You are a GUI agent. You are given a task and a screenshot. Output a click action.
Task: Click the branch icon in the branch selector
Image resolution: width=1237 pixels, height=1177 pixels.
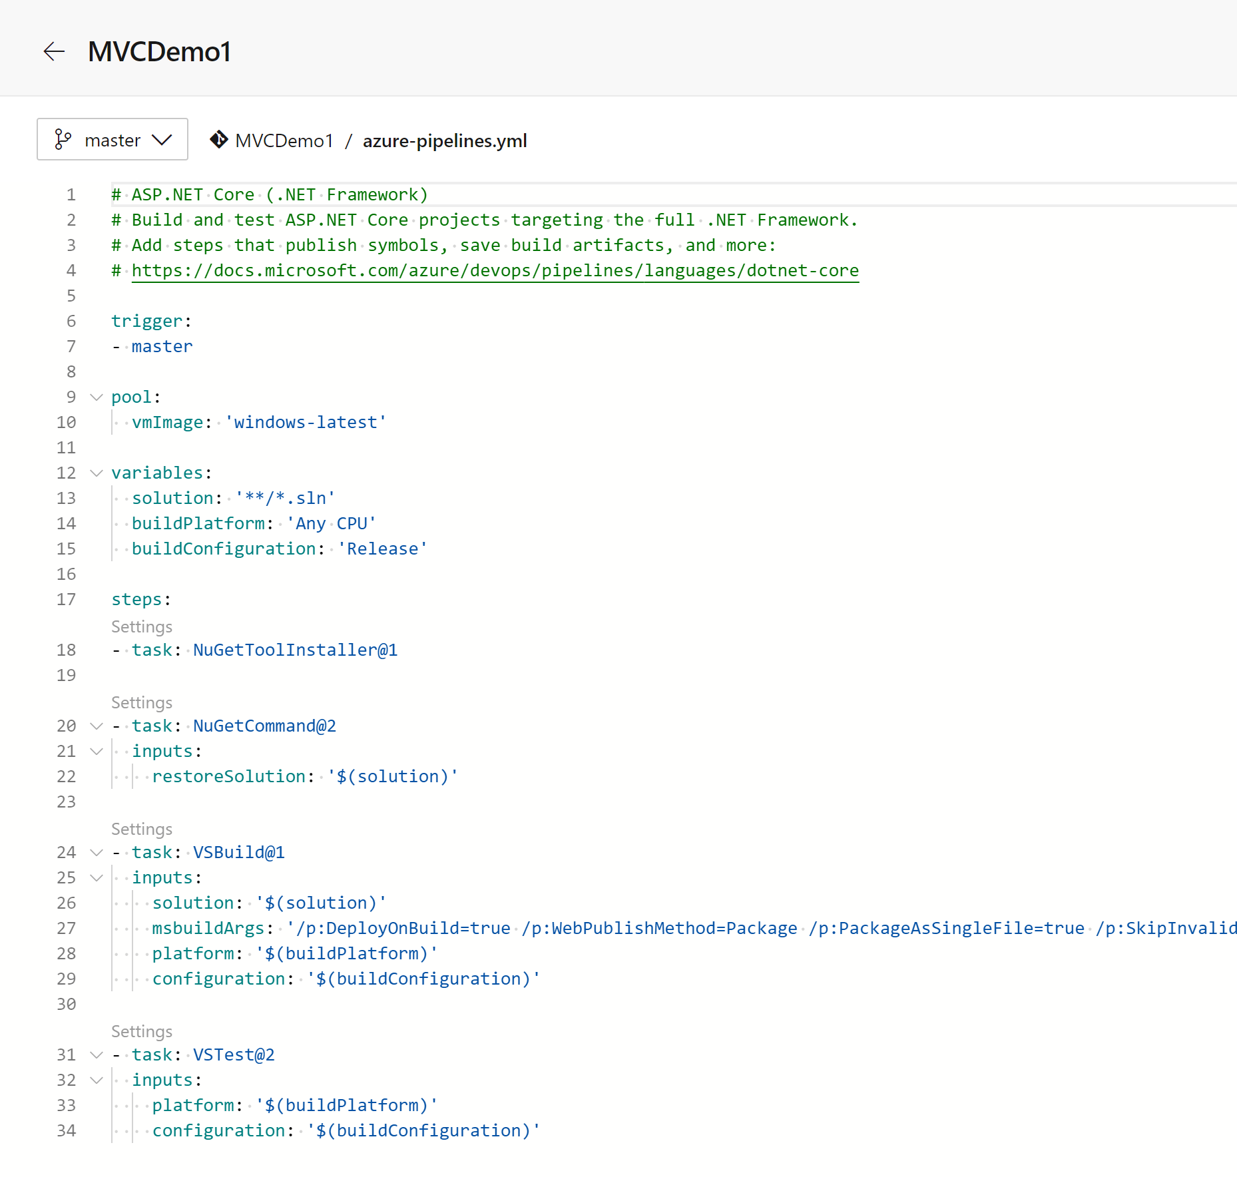pos(63,139)
